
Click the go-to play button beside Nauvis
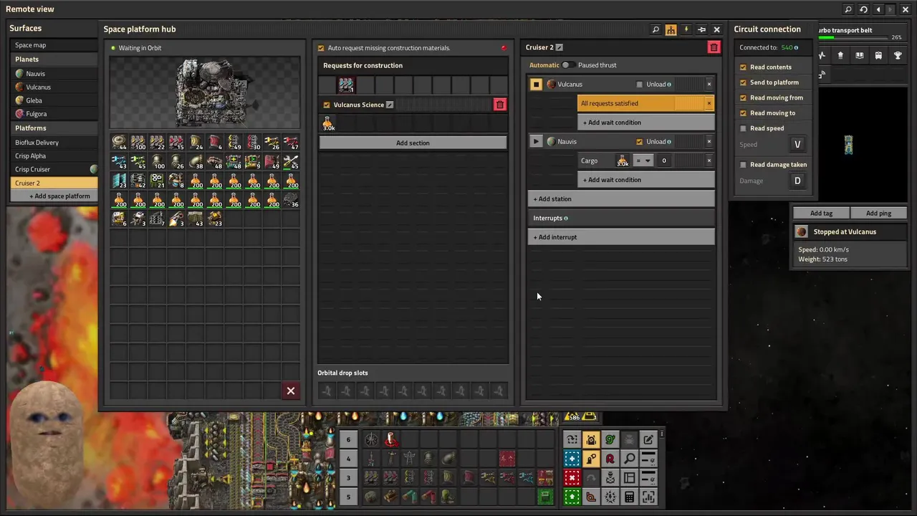point(536,141)
